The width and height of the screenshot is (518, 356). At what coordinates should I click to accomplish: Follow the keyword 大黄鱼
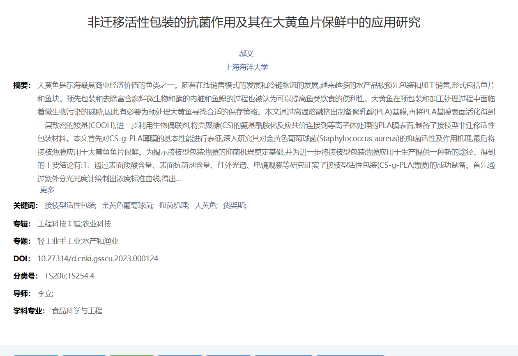tap(206, 205)
